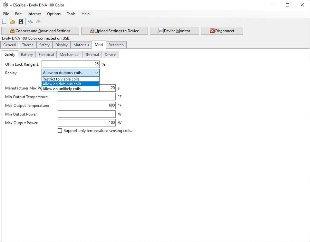This screenshot has height=242, width=310.
Task: Switch to the Theme tab
Action: (28, 45)
